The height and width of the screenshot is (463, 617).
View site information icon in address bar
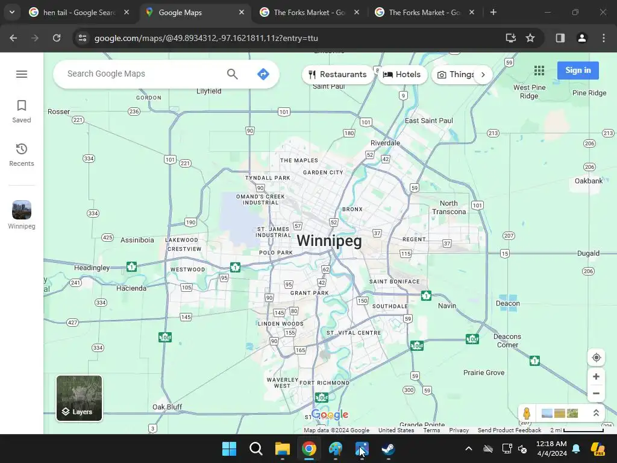click(83, 38)
